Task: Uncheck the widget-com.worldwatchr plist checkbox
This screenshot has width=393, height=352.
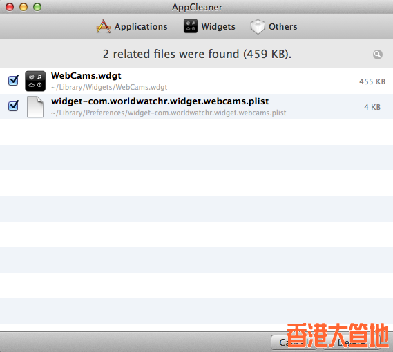Action: 13,106
